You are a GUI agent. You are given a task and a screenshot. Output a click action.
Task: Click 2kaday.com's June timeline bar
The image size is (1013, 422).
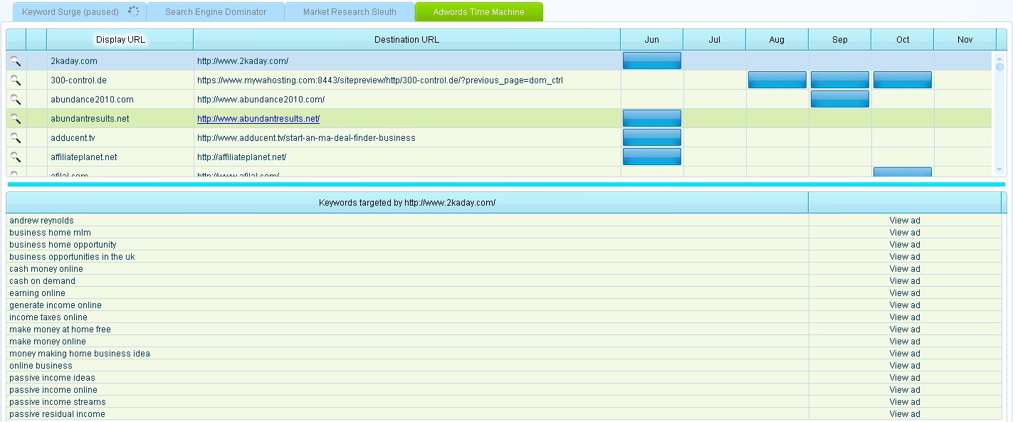[651, 60]
